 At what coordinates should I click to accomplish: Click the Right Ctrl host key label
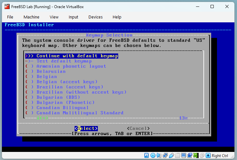coord(220,155)
